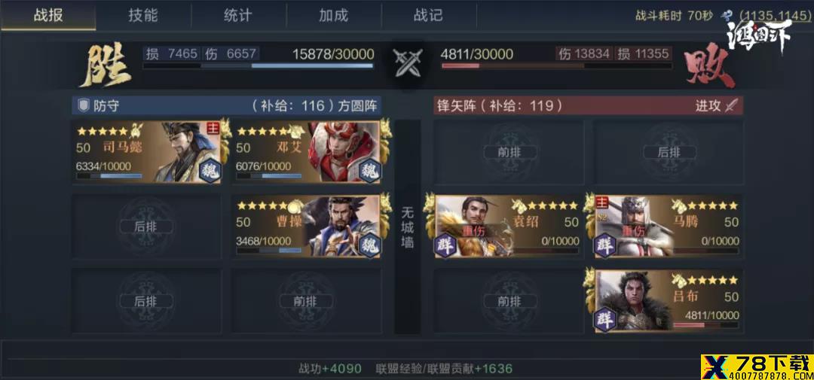
Task: Click the crossed swords battle icon
Action: click(408, 62)
